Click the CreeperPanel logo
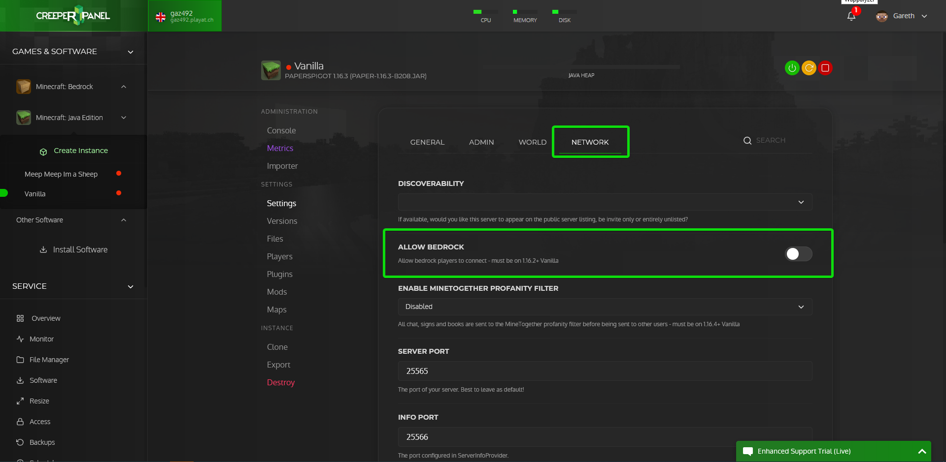Viewport: 946px width, 462px height. pos(73,16)
